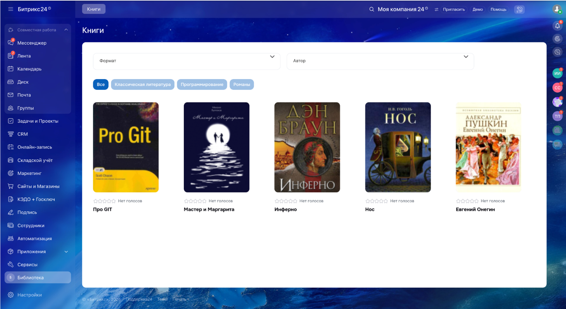Click the user profile avatar

(x=557, y=9)
